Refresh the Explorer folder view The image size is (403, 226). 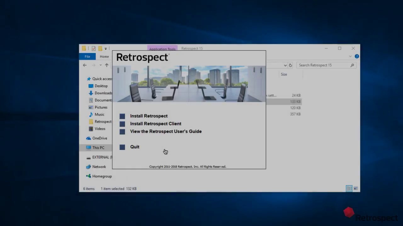(290, 65)
